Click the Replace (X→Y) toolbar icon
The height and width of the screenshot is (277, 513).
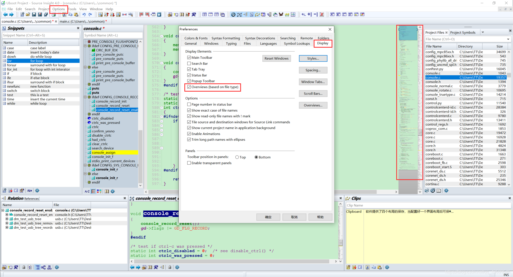125,15
